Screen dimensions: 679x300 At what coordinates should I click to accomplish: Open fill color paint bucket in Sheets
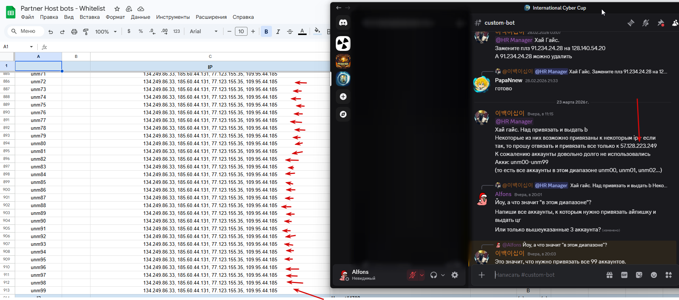pyautogui.click(x=317, y=31)
